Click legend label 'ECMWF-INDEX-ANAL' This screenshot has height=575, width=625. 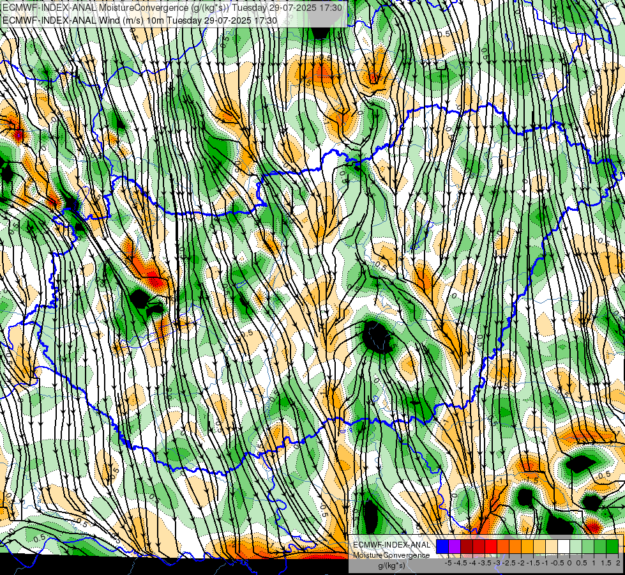[392, 545]
